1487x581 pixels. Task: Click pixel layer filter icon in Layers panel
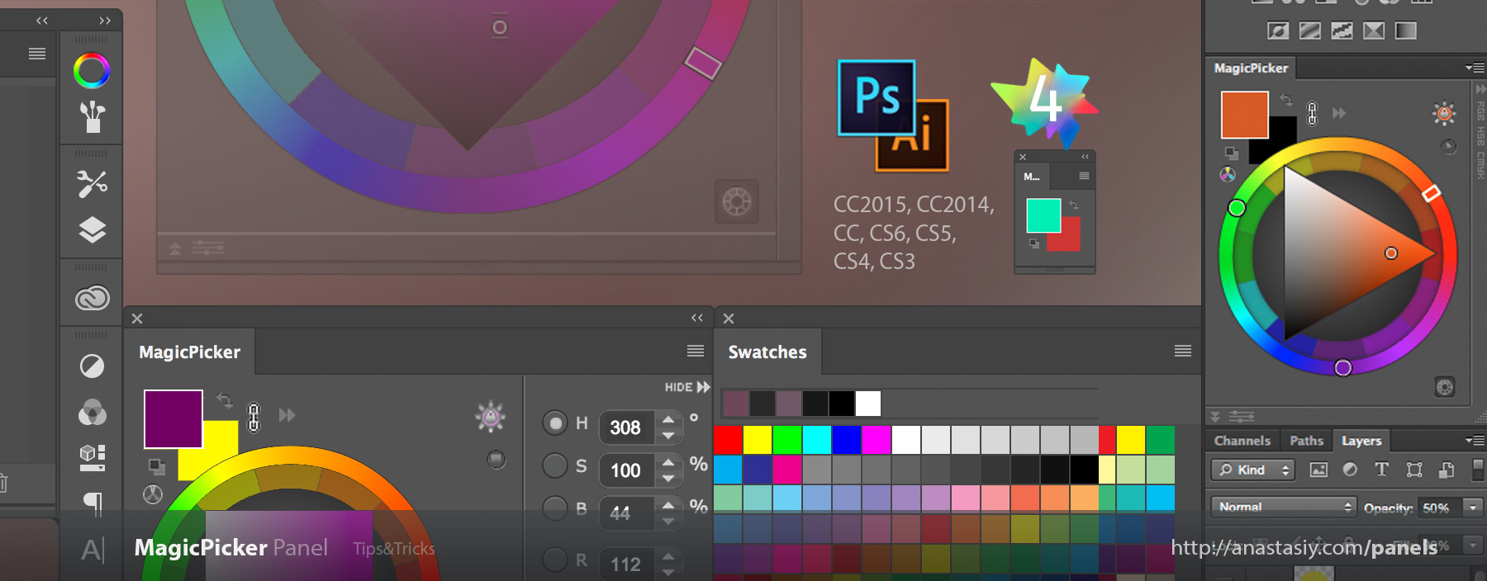[x=1318, y=470]
